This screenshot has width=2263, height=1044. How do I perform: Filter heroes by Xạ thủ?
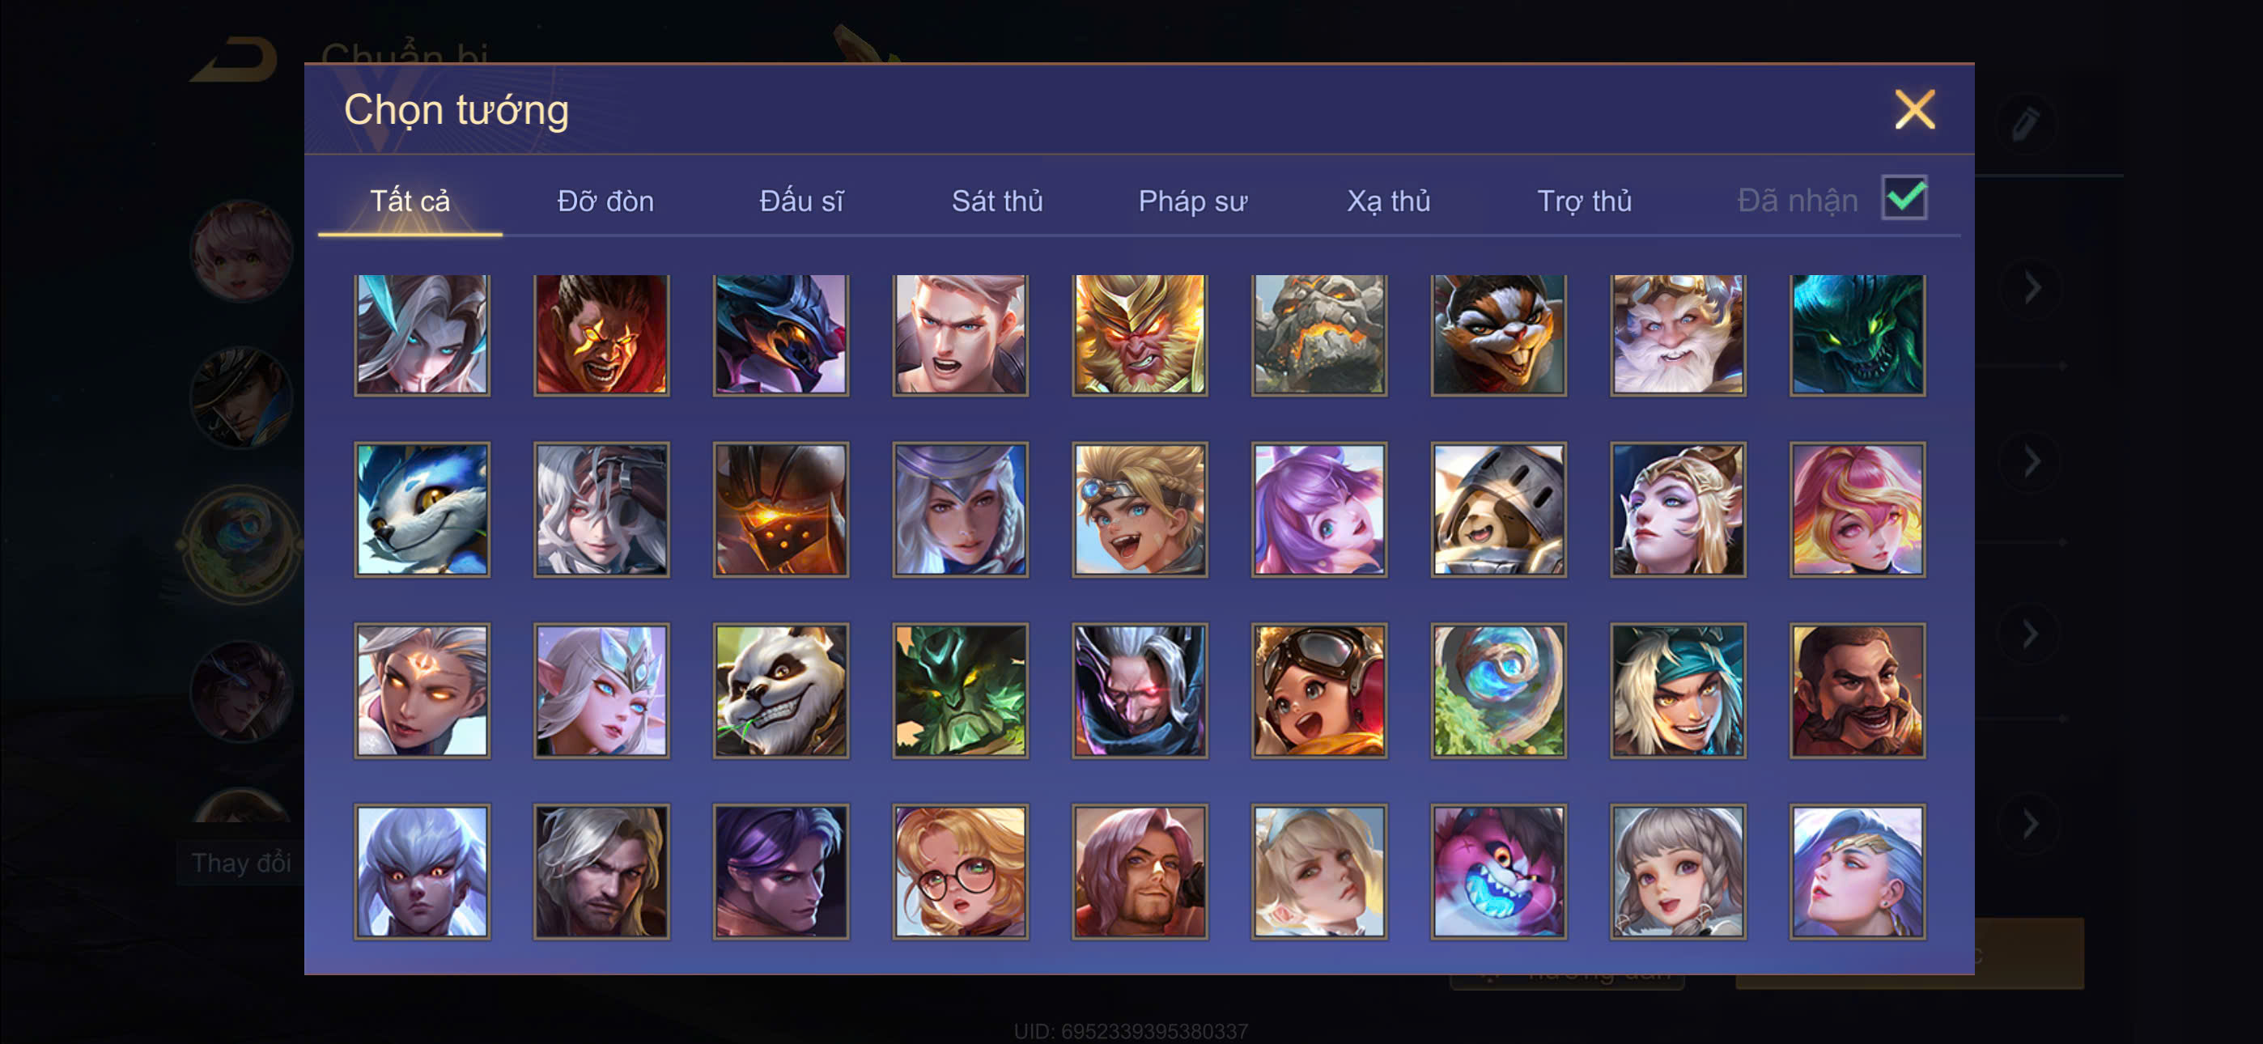coord(1388,202)
